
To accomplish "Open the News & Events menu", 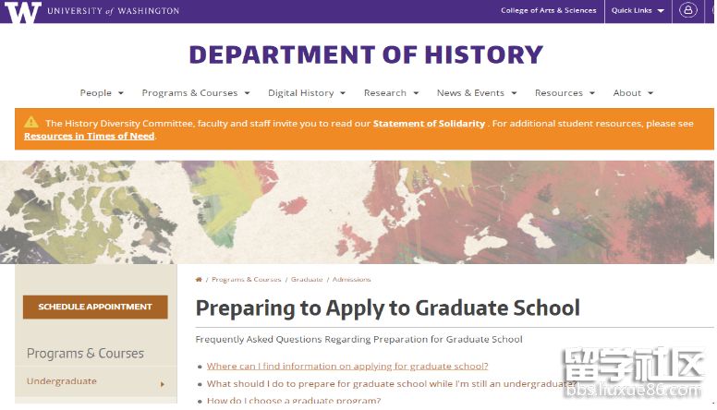I will (470, 92).
